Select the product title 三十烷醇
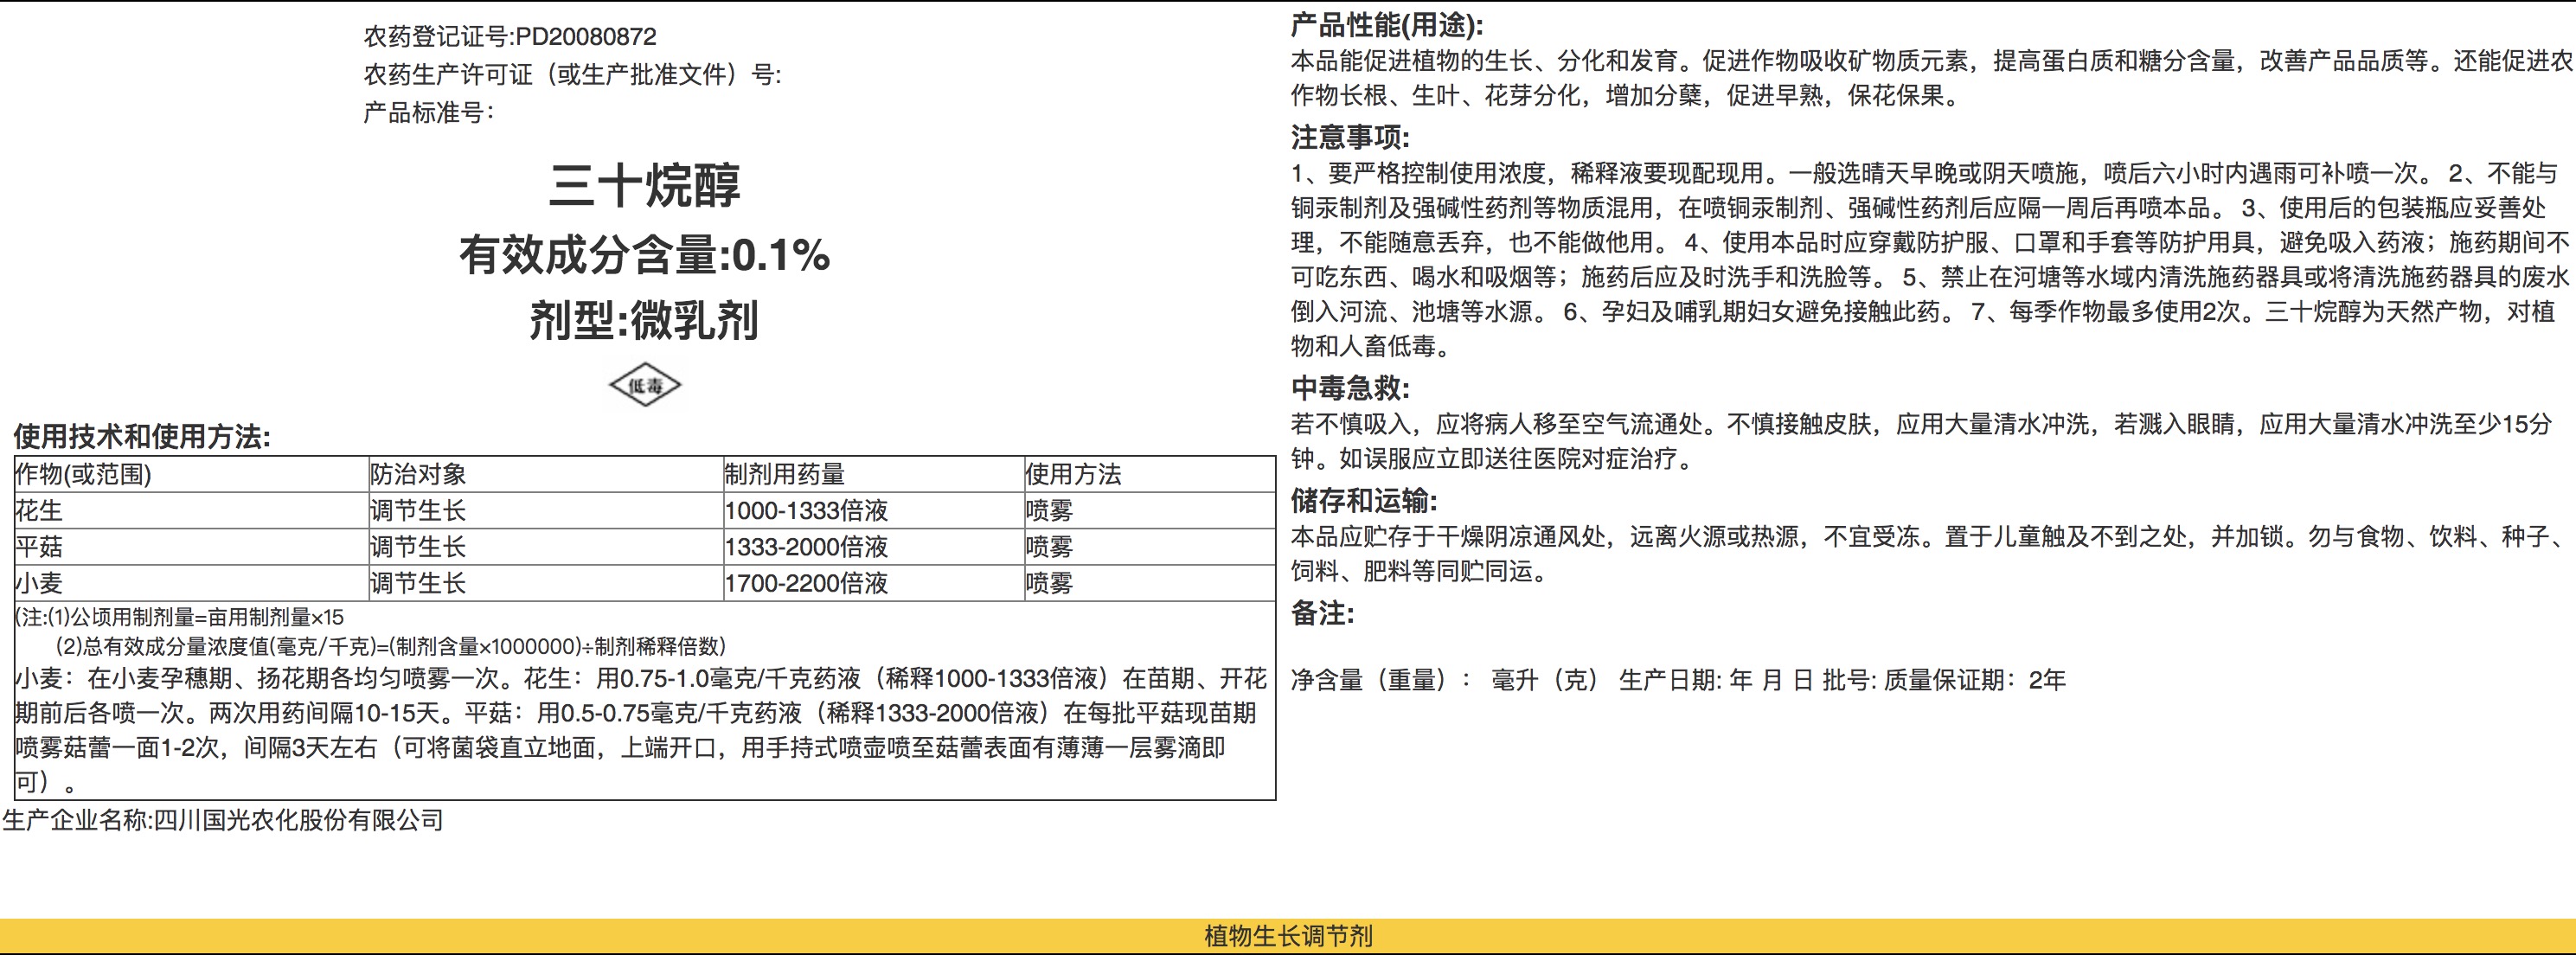 point(645,185)
